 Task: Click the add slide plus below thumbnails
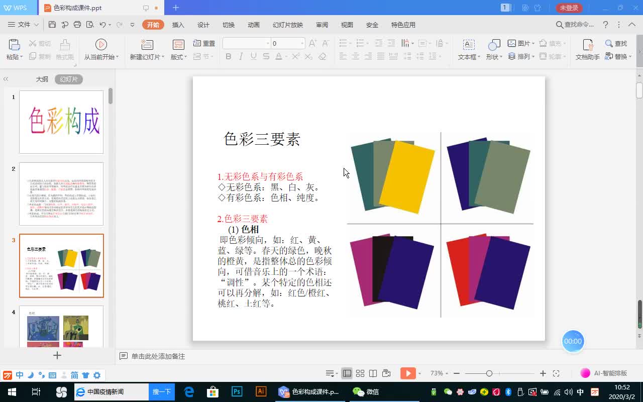(57, 355)
